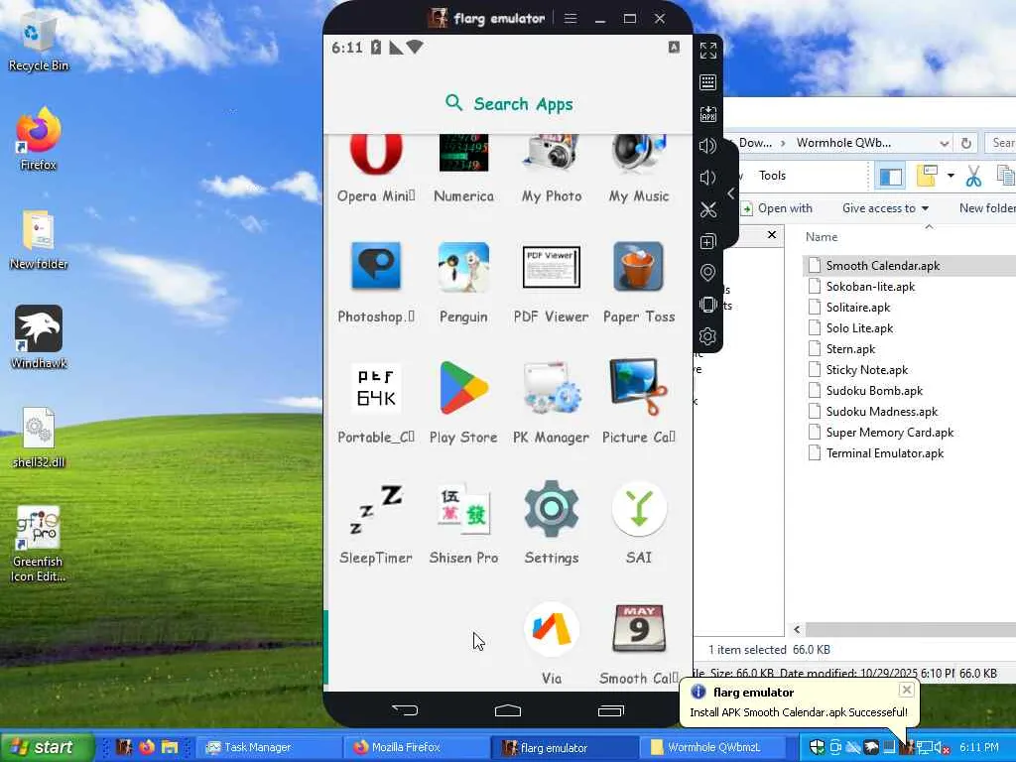The width and height of the screenshot is (1016, 762).
Task: Open the Play Store app
Action: pyautogui.click(x=464, y=388)
